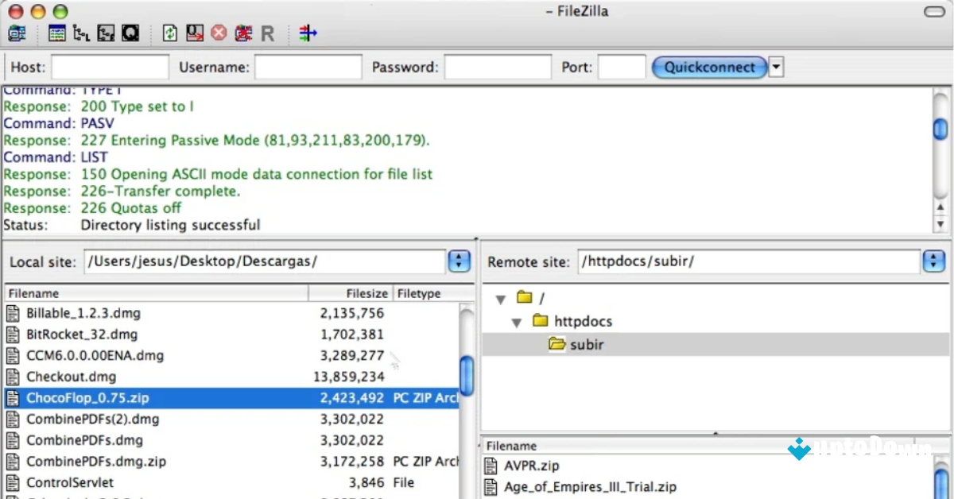Refresh the file and folder lists

coord(170,33)
